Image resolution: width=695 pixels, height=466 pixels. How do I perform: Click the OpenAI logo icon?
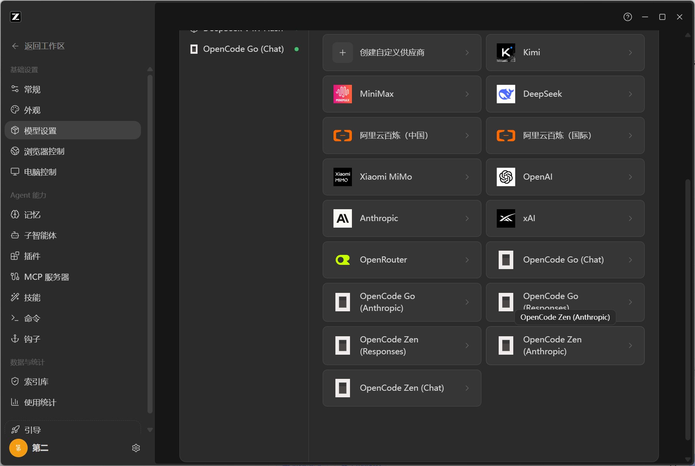pos(506,177)
